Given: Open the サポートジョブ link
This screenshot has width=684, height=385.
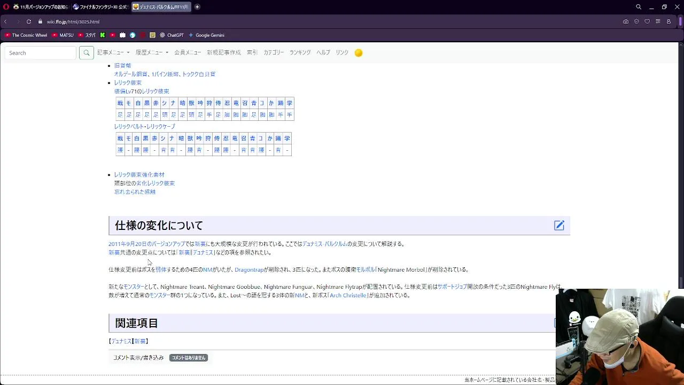Looking at the screenshot, I should (x=452, y=287).
